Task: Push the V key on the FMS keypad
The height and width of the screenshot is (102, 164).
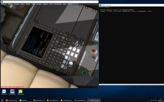Action: tap(63, 57)
